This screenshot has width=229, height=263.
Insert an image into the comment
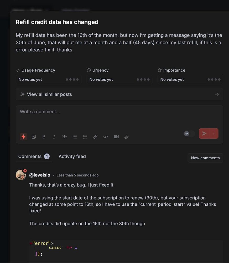[x=34, y=137]
